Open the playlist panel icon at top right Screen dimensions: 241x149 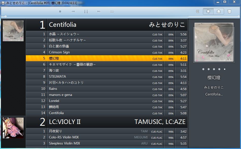230,11
